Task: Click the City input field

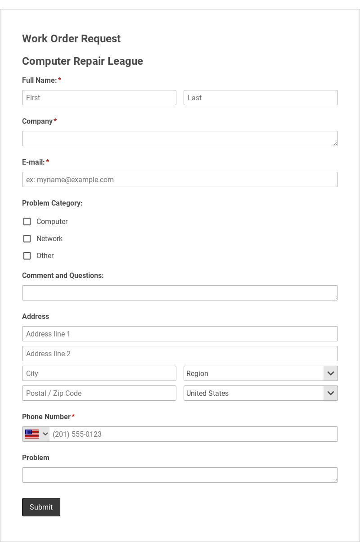Action: point(99,373)
